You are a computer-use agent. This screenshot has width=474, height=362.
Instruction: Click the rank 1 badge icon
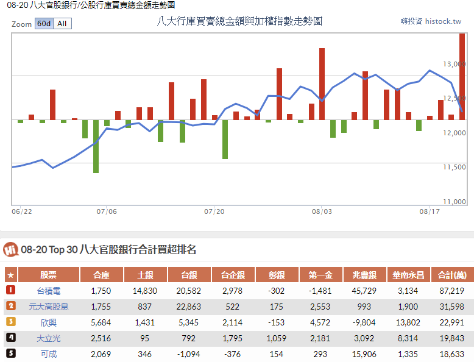[x=11, y=290]
